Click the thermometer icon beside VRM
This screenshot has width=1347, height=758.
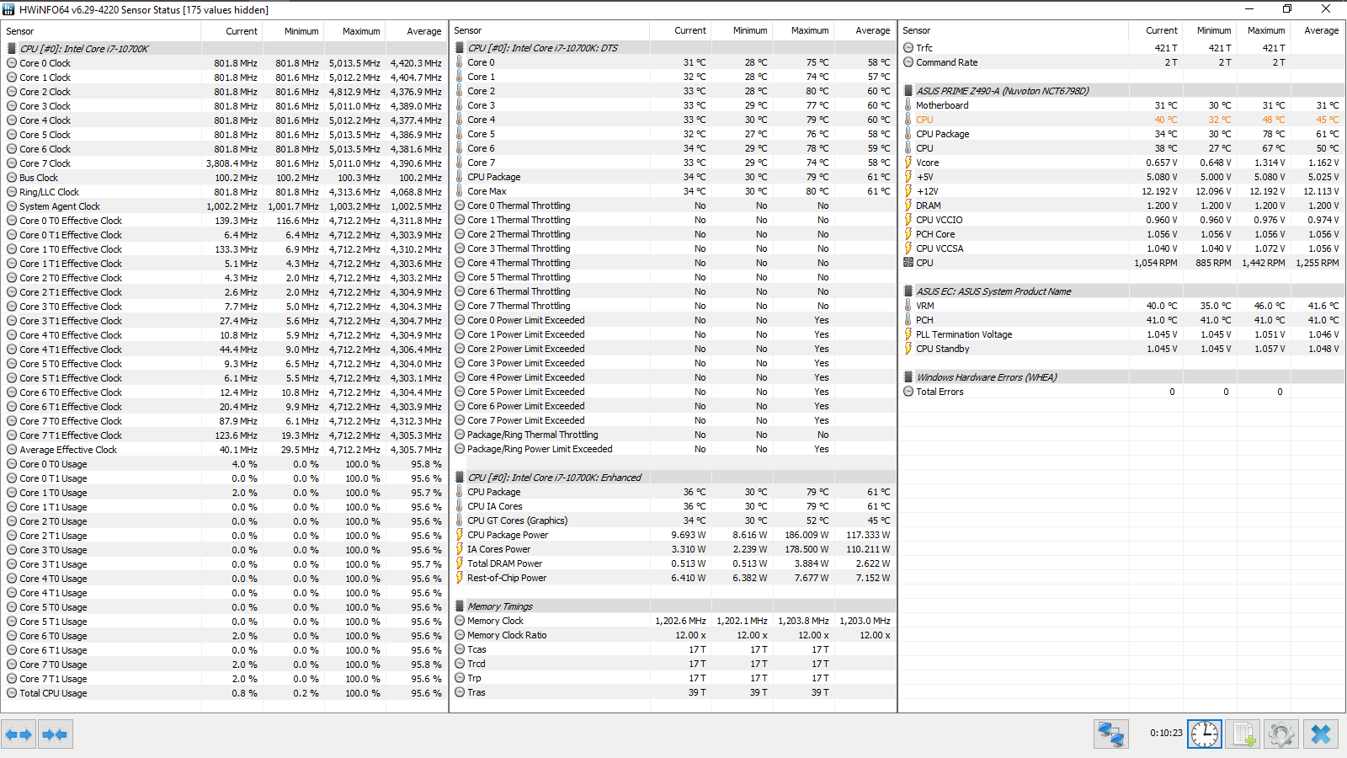coord(908,306)
